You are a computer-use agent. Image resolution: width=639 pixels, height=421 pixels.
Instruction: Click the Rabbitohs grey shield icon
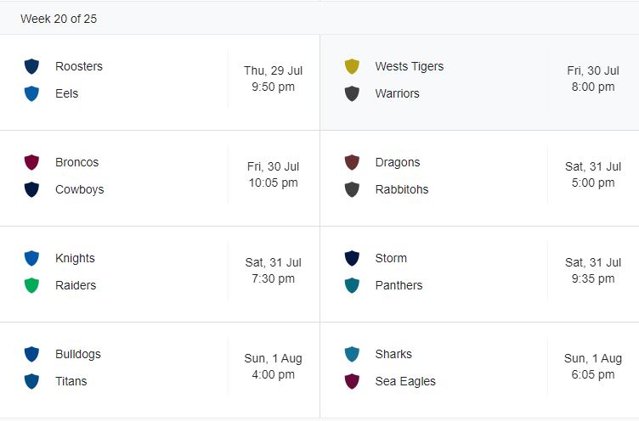point(352,189)
